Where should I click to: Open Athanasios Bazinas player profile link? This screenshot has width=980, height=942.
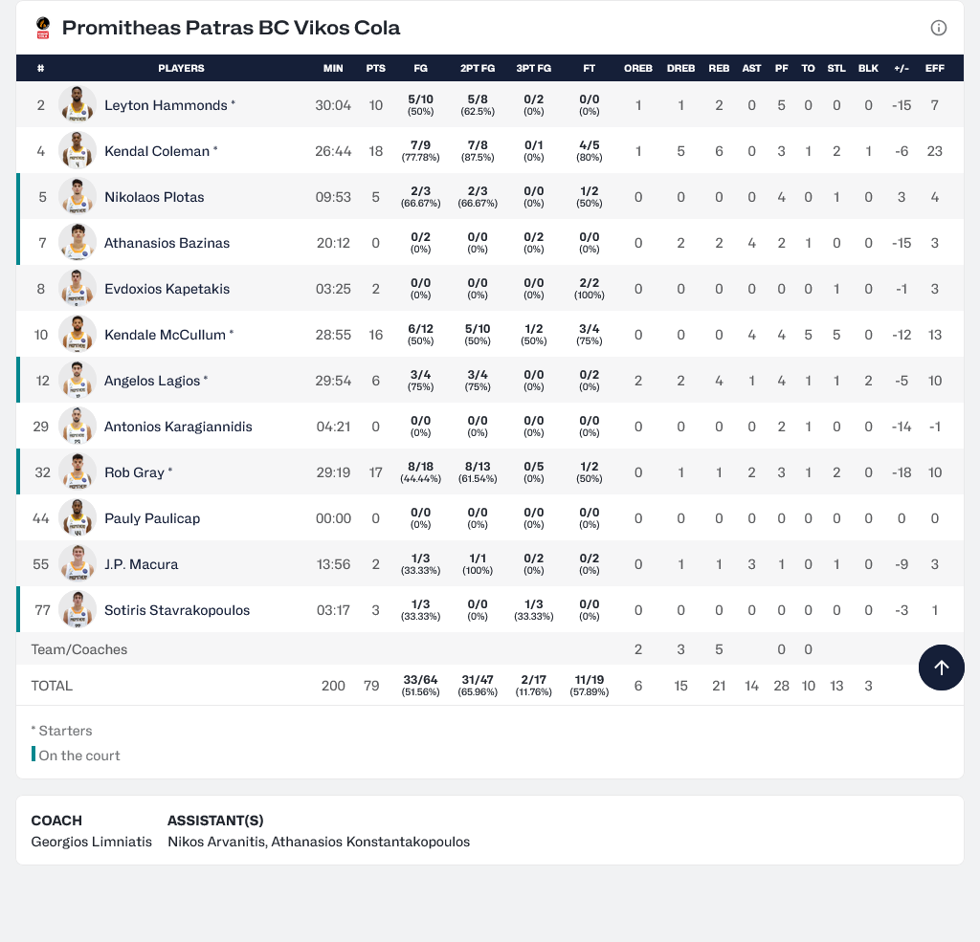167,243
